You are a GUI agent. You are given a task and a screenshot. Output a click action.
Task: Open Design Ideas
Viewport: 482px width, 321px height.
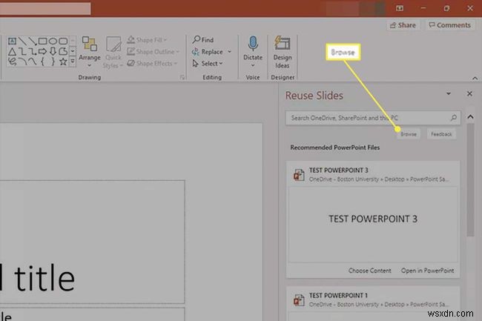(x=283, y=52)
